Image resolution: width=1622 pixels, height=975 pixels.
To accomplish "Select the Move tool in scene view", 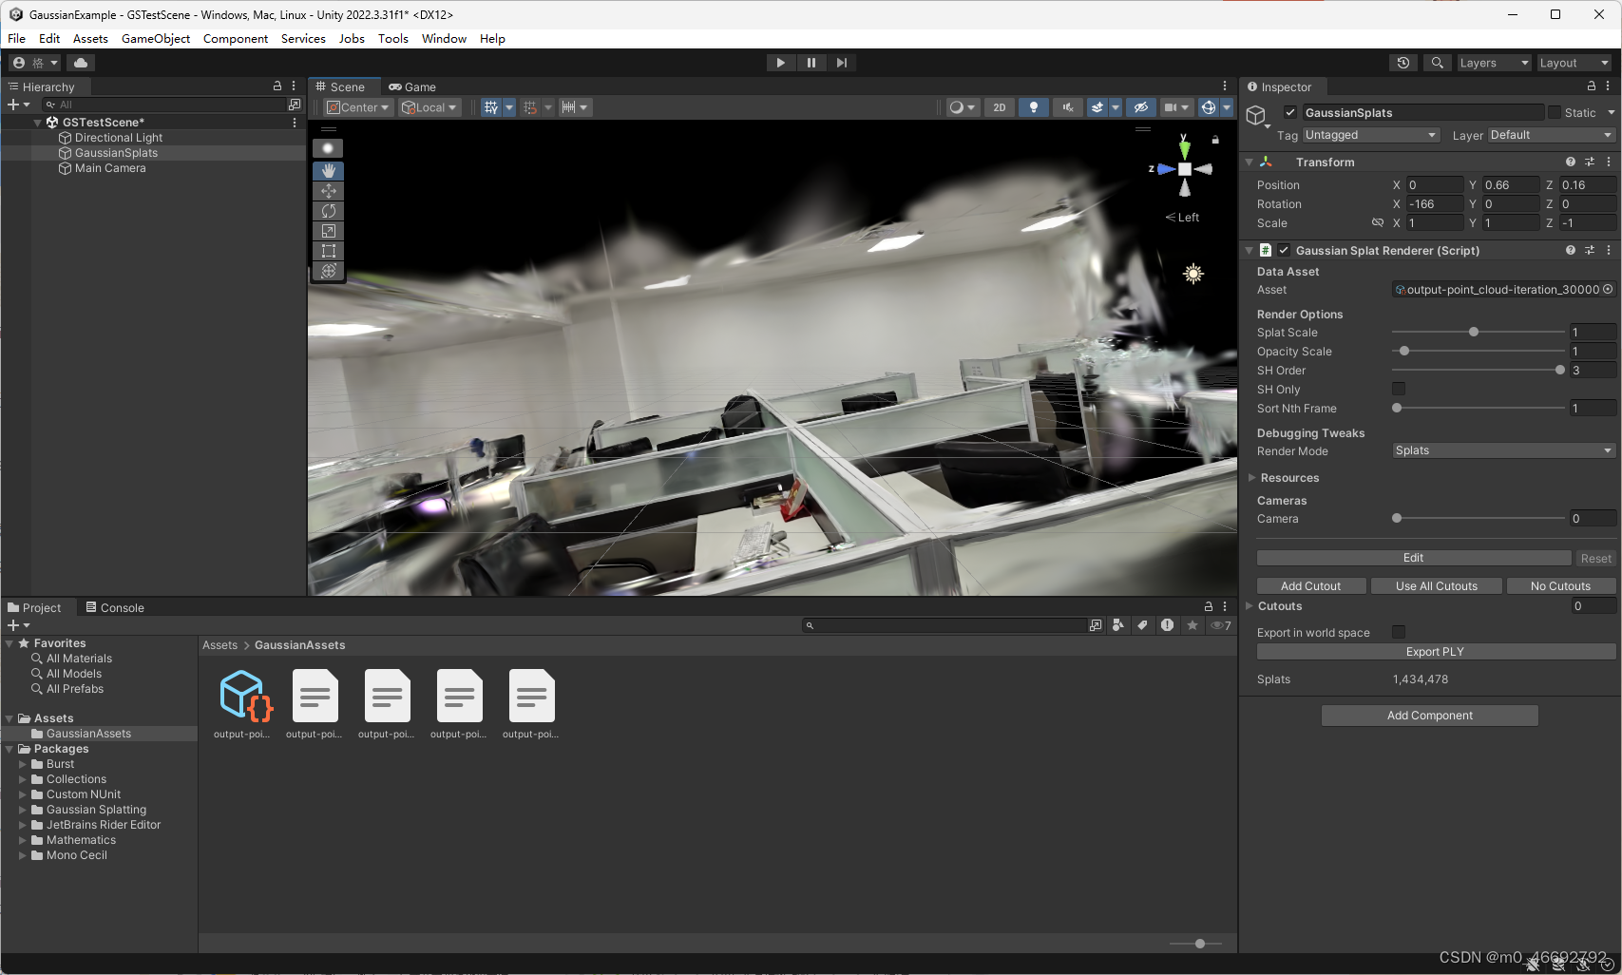I will tap(328, 190).
